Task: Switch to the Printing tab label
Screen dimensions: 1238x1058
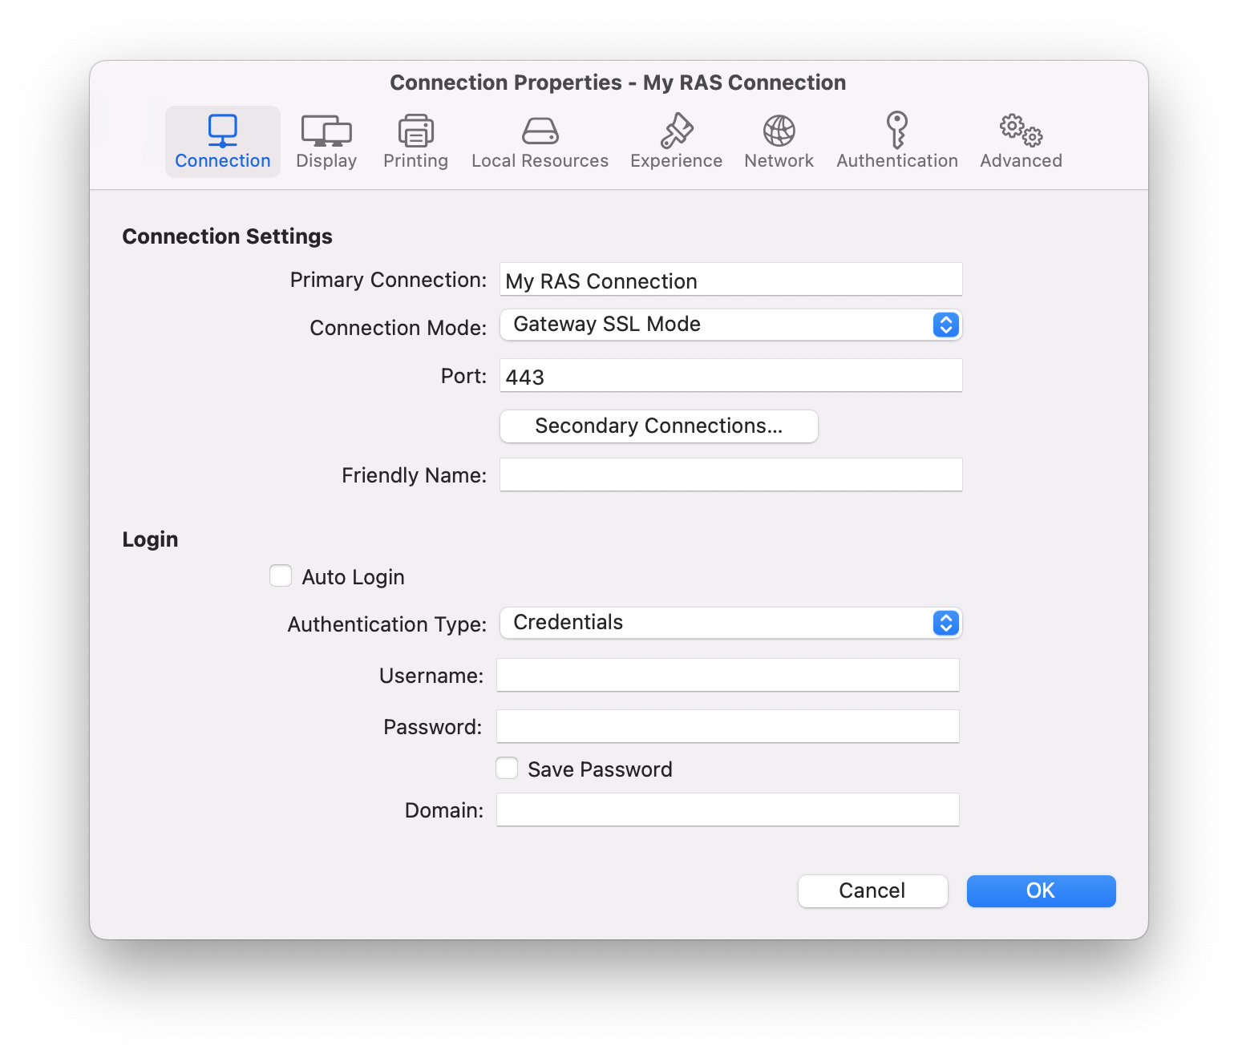Action: 415,161
